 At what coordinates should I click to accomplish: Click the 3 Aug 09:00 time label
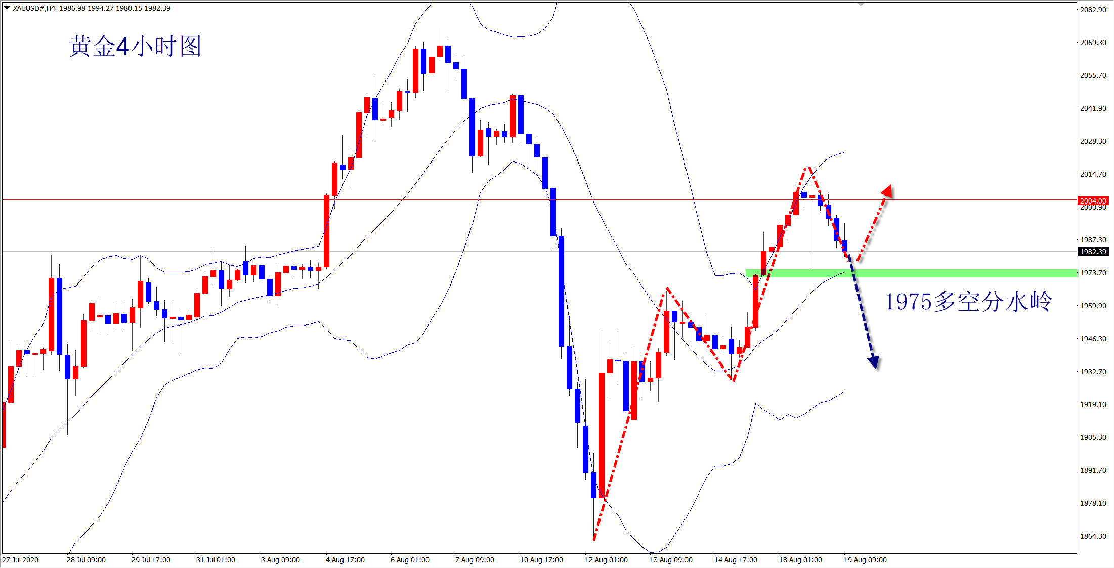280,560
